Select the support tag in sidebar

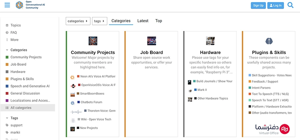(x=16, y=125)
